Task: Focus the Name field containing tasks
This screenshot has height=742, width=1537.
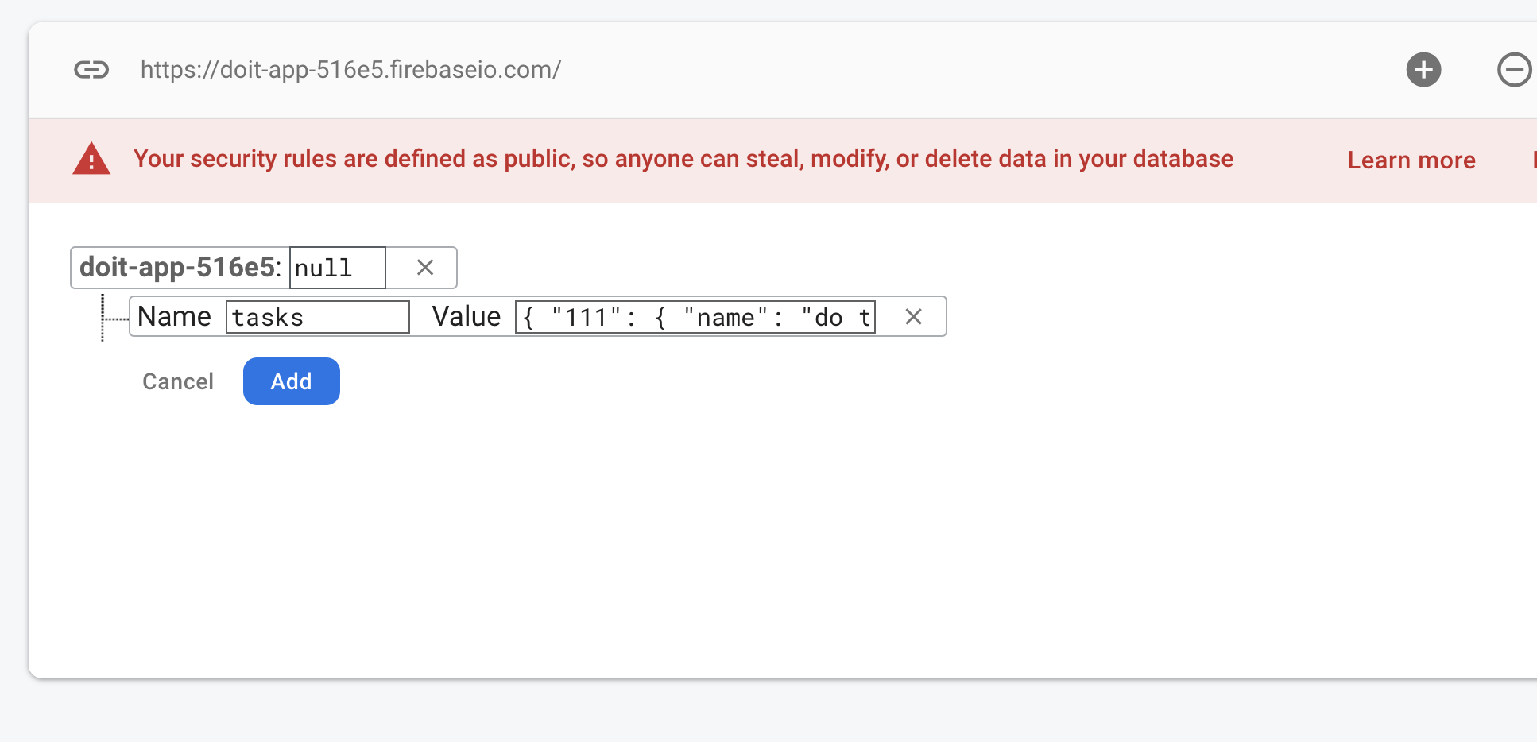Action: (x=317, y=317)
